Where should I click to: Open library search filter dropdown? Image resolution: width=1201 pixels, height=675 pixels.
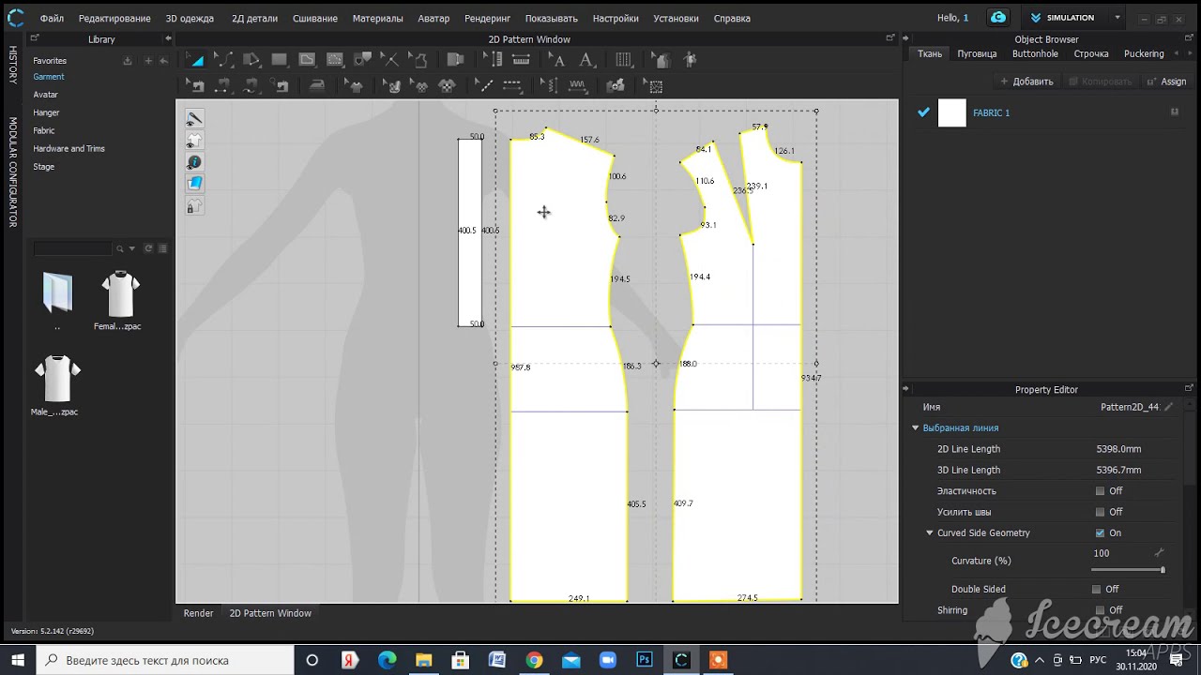tap(132, 248)
